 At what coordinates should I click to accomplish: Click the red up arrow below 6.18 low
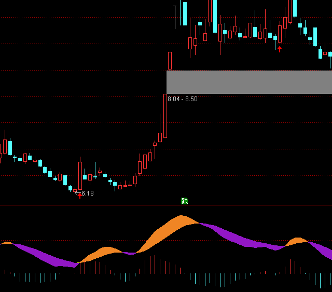[80, 196]
